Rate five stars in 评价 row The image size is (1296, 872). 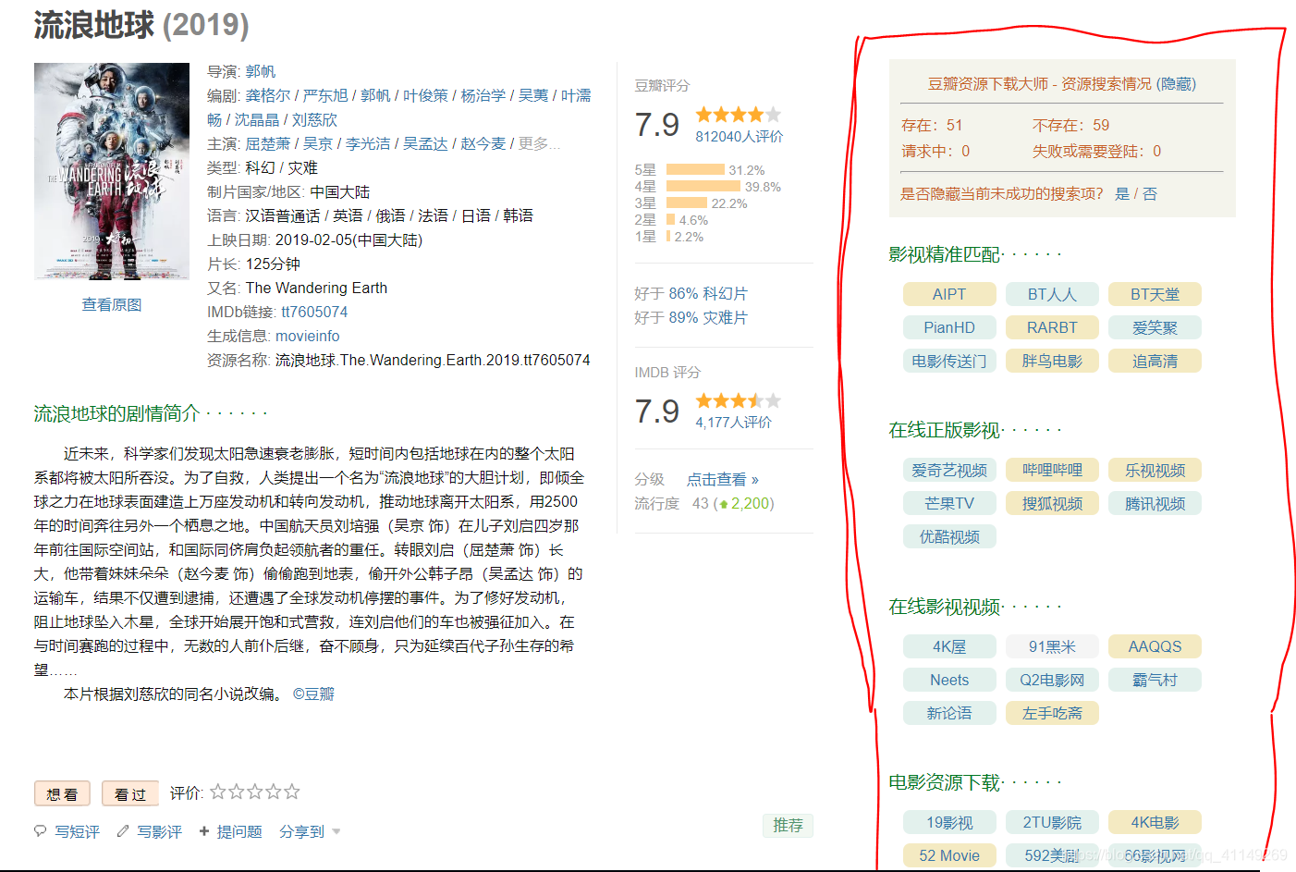pyautogui.click(x=292, y=792)
